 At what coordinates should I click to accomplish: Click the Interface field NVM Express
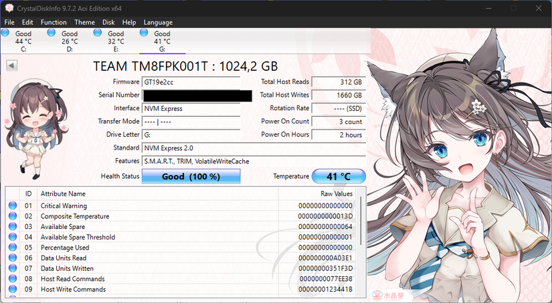191,109
